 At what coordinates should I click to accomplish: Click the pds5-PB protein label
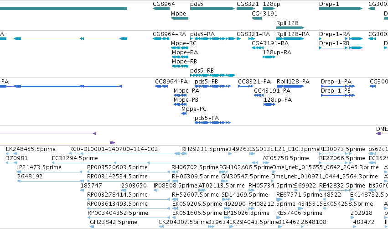click(206, 82)
